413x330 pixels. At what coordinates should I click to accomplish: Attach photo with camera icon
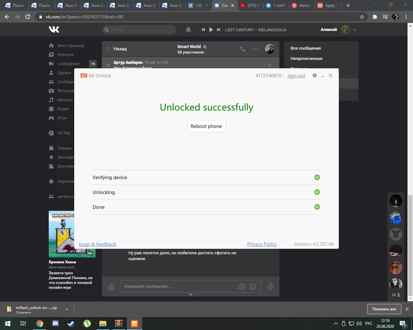click(x=242, y=286)
